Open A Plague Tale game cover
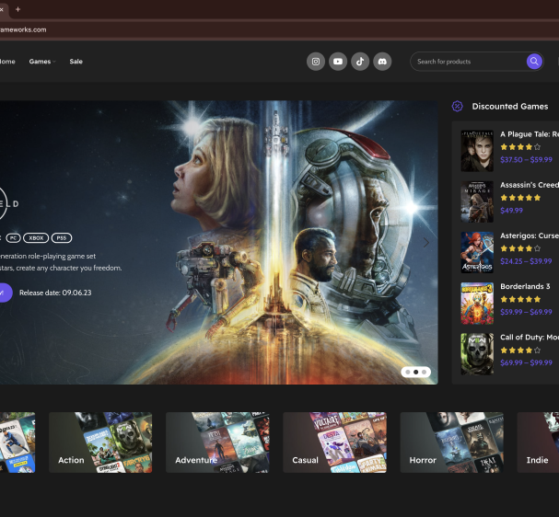This screenshot has width=559, height=517. (x=477, y=151)
